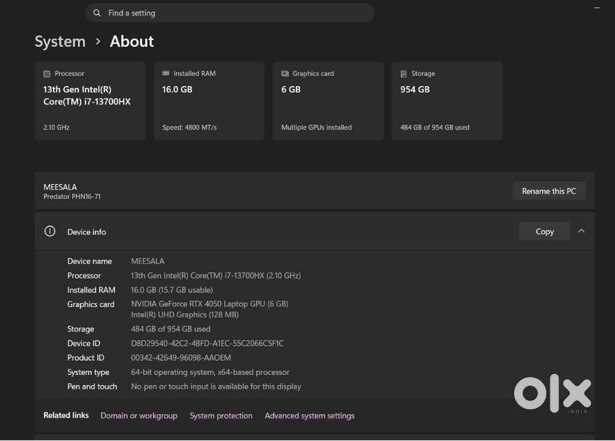
Task: Select 16.0 GB (15.7 GB usable) text
Action: (x=172, y=290)
